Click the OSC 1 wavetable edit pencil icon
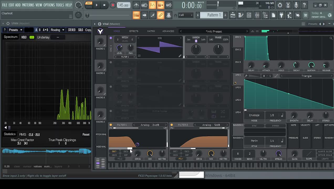This screenshot has width=334, height=189. [180, 56]
